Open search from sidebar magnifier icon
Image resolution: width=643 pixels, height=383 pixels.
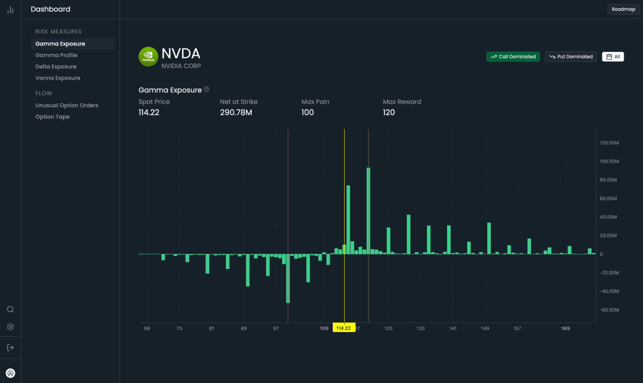10,309
